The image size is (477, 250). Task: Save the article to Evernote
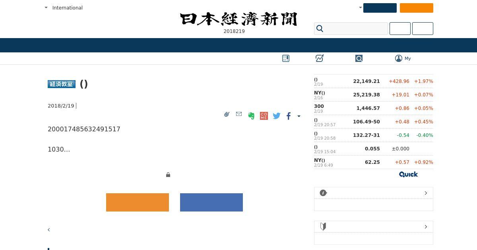pos(251,116)
